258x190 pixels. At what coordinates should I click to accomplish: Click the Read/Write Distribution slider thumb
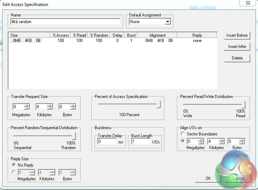point(243,104)
